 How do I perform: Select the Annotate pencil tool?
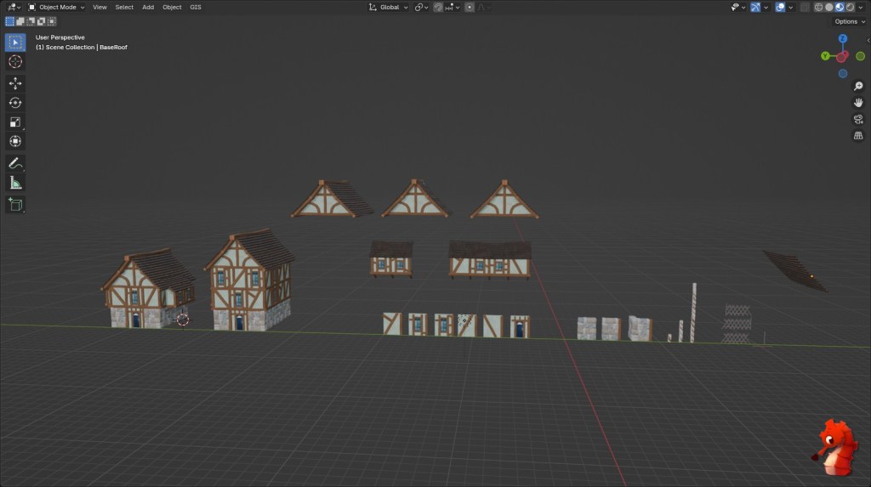point(15,162)
